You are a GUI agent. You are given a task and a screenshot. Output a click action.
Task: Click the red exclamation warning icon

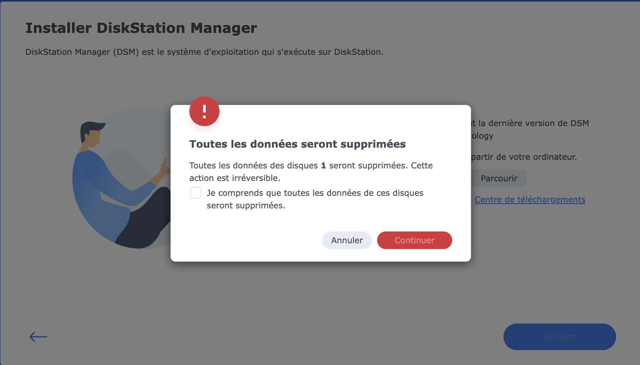[x=204, y=111]
